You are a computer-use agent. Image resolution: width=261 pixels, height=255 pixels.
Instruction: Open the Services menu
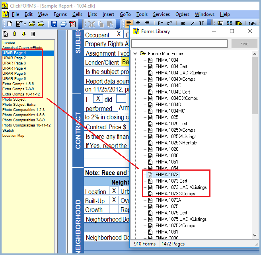[162, 14]
